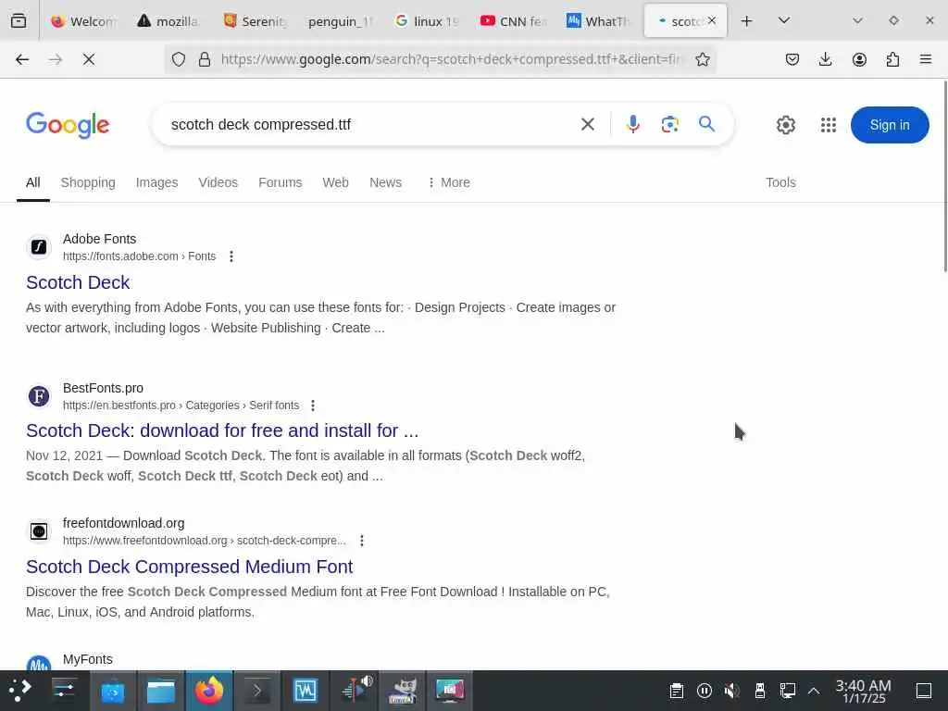Open a new browser tab

point(747,21)
